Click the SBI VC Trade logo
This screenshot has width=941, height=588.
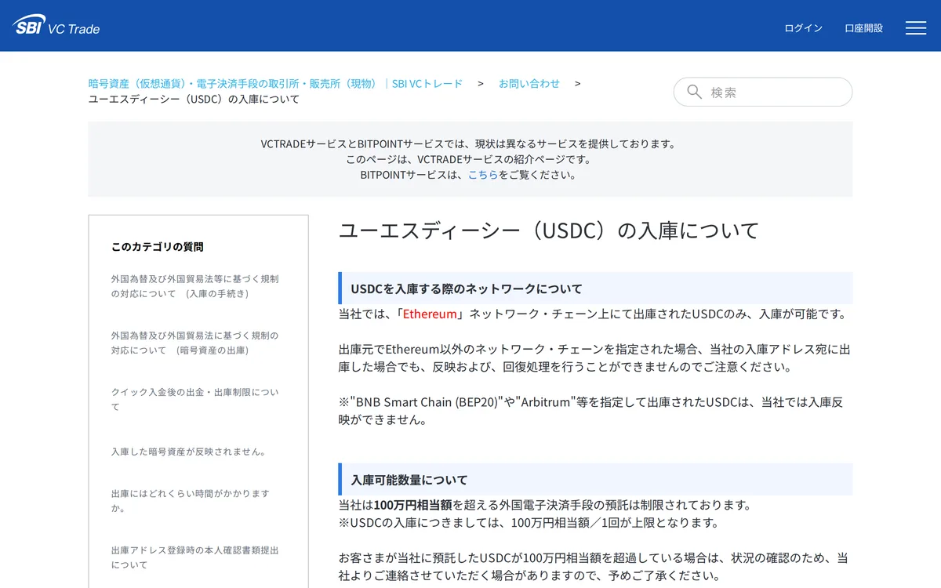(56, 27)
